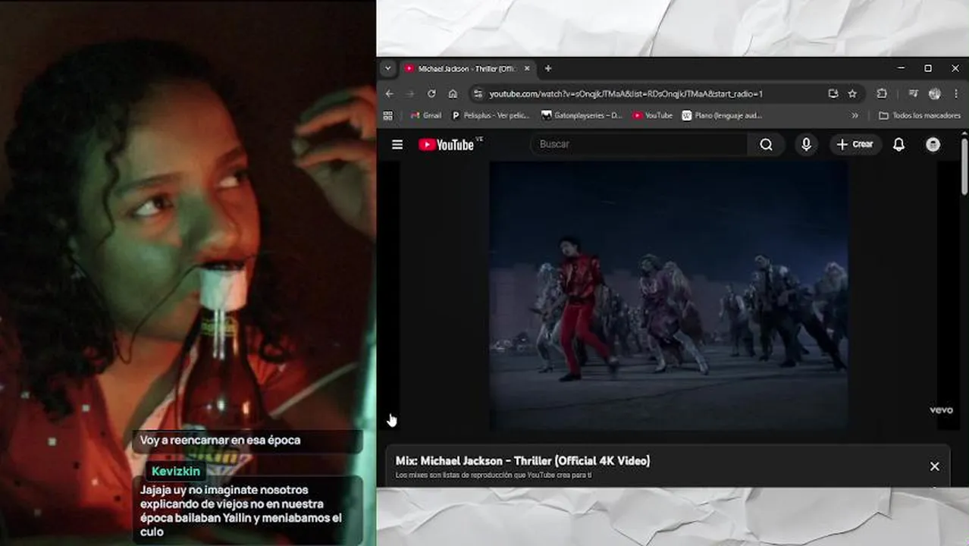Open the YouTube bookmark in bookmarks bar
Viewport: 969px width, 546px height.
click(x=653, y=116)
